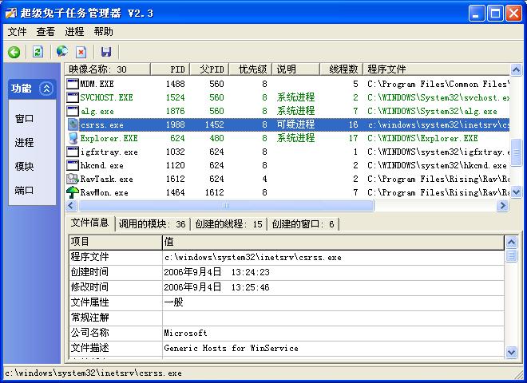527x383 pixels.
Task: Sort by 映像名称 column header
Action: click(x=108, y=69)
